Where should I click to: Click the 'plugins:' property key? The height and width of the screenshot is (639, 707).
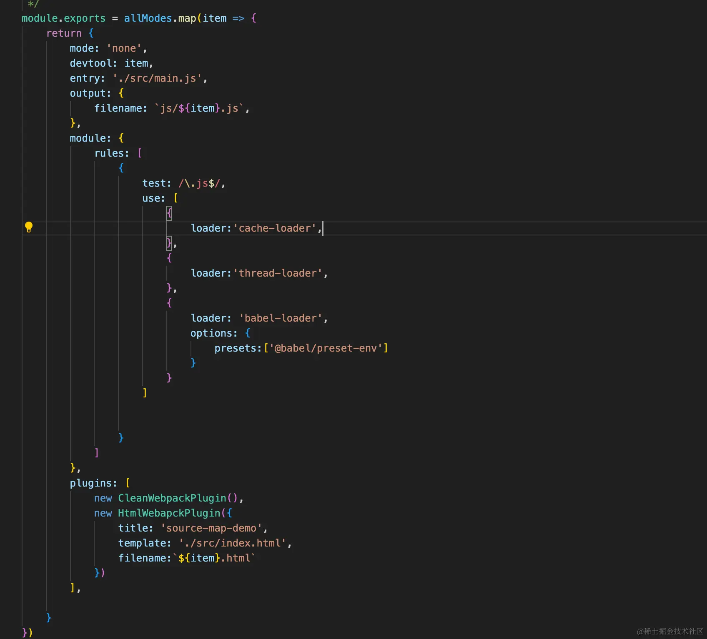click(x=93, y=483)
